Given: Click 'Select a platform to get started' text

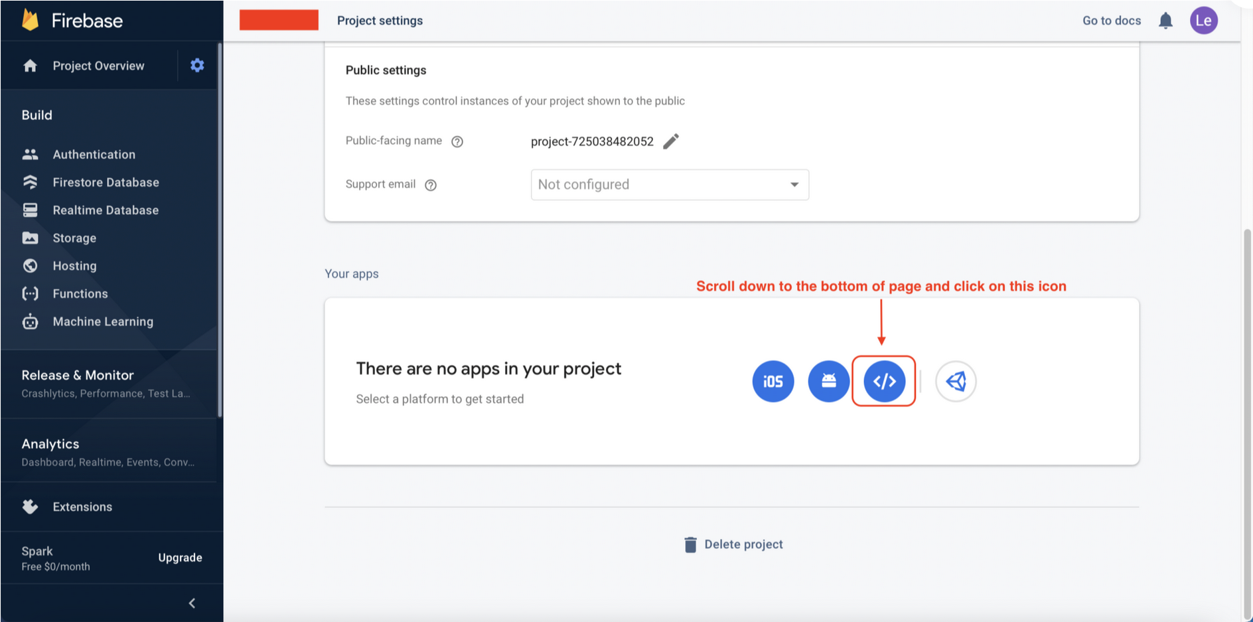Looking at the screenshot, I should pos(439,399).
